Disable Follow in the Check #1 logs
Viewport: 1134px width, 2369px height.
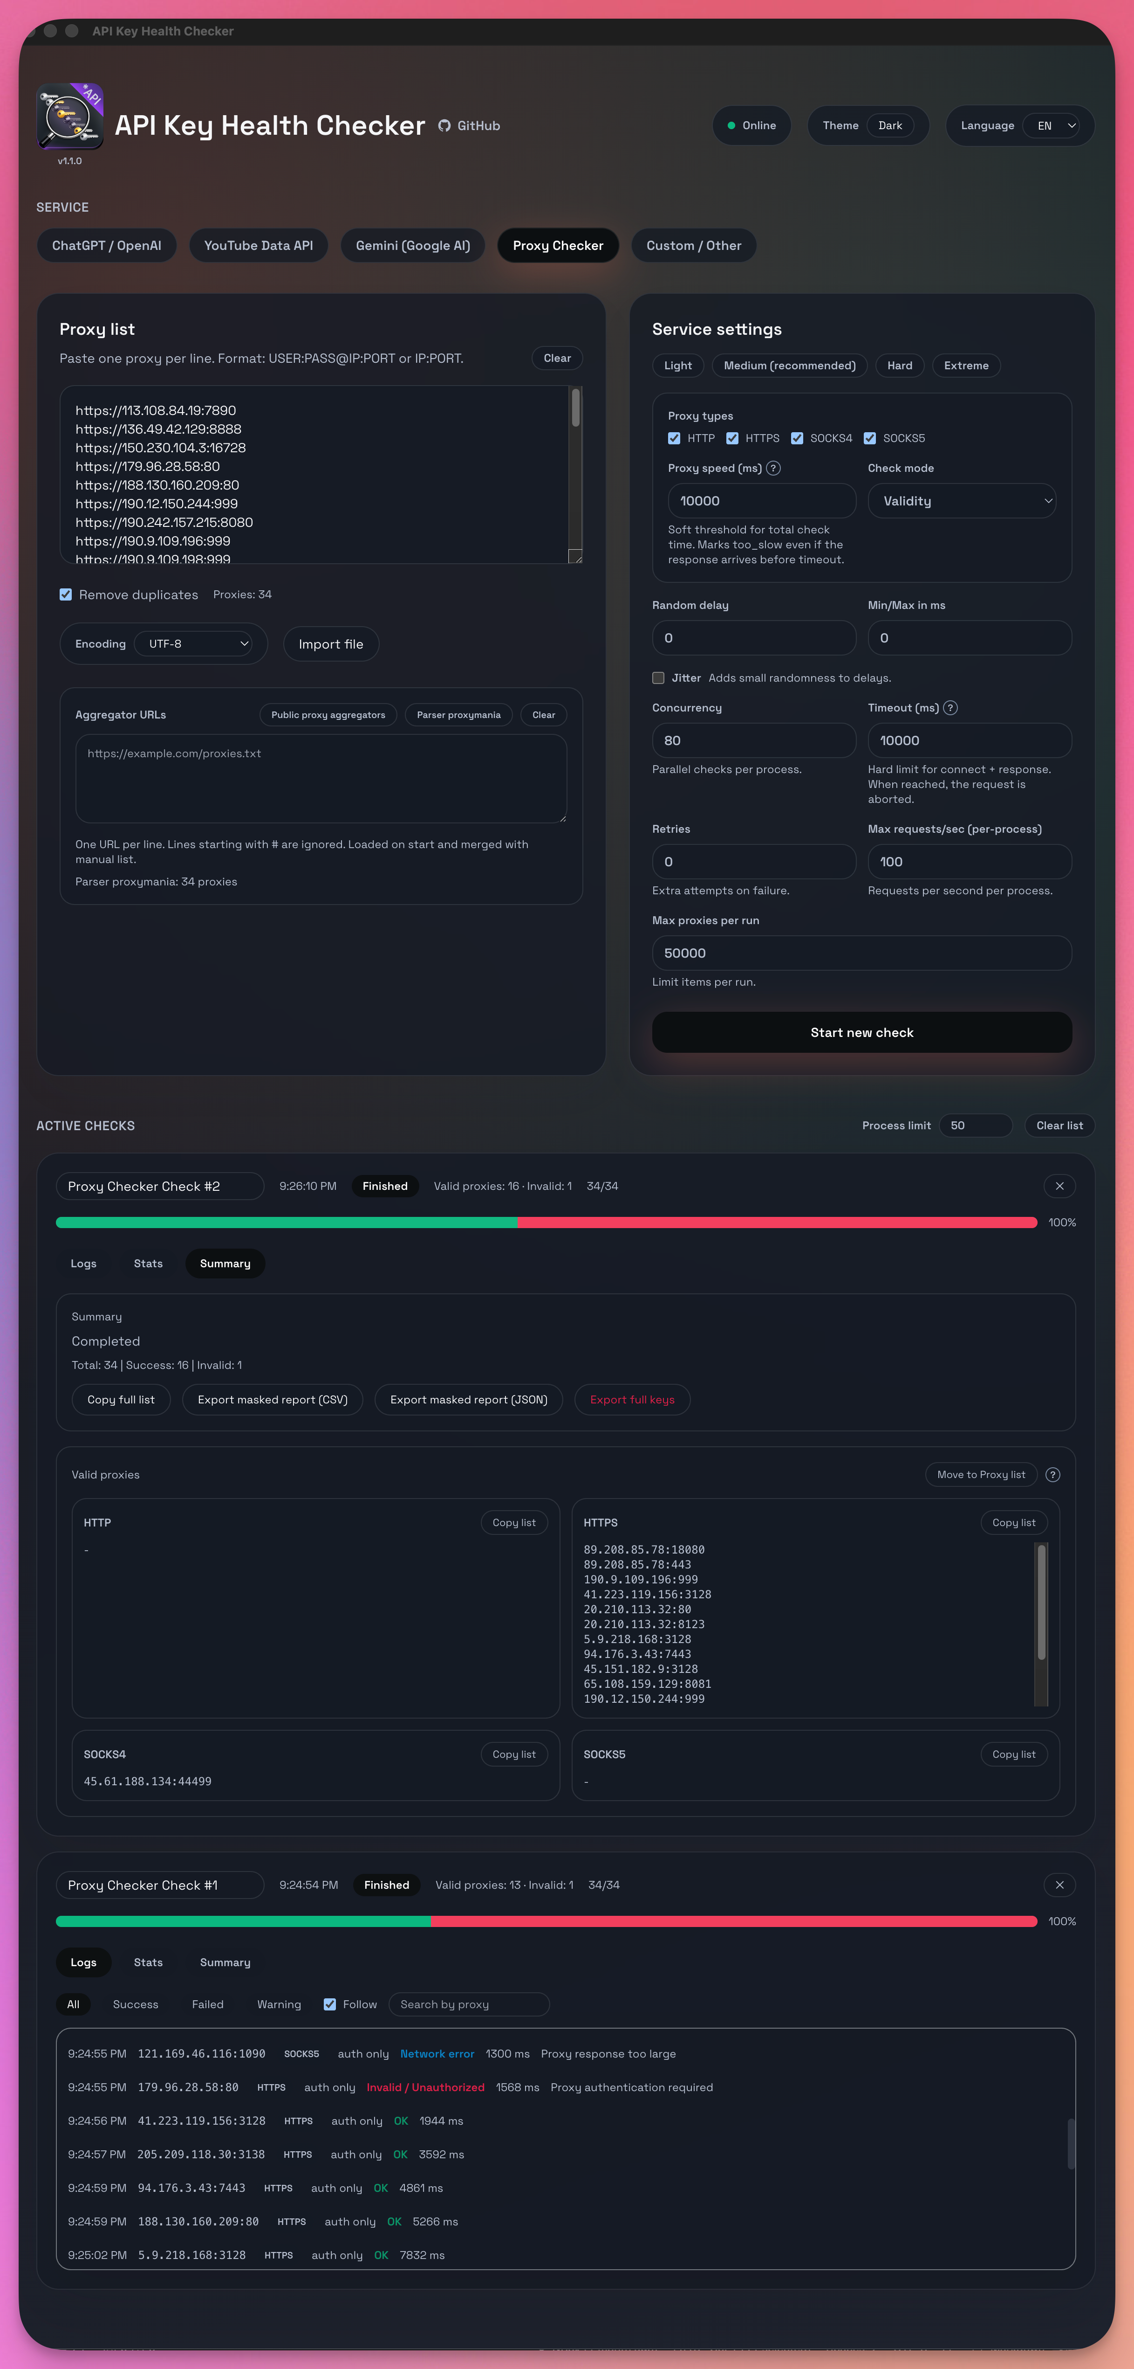click(329, 2004)
